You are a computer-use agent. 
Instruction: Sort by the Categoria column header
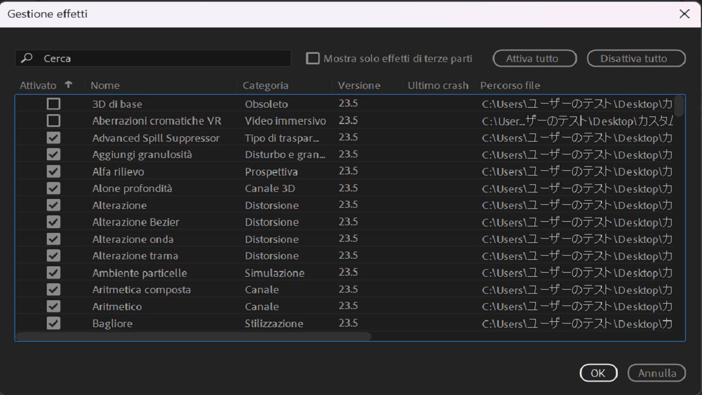266,85
